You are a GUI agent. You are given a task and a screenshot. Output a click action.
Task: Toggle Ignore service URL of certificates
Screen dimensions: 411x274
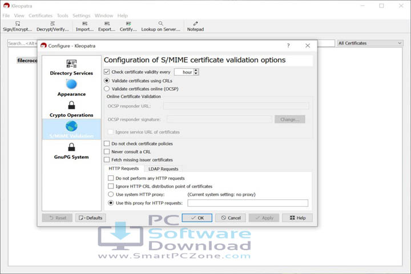point(111,132)
